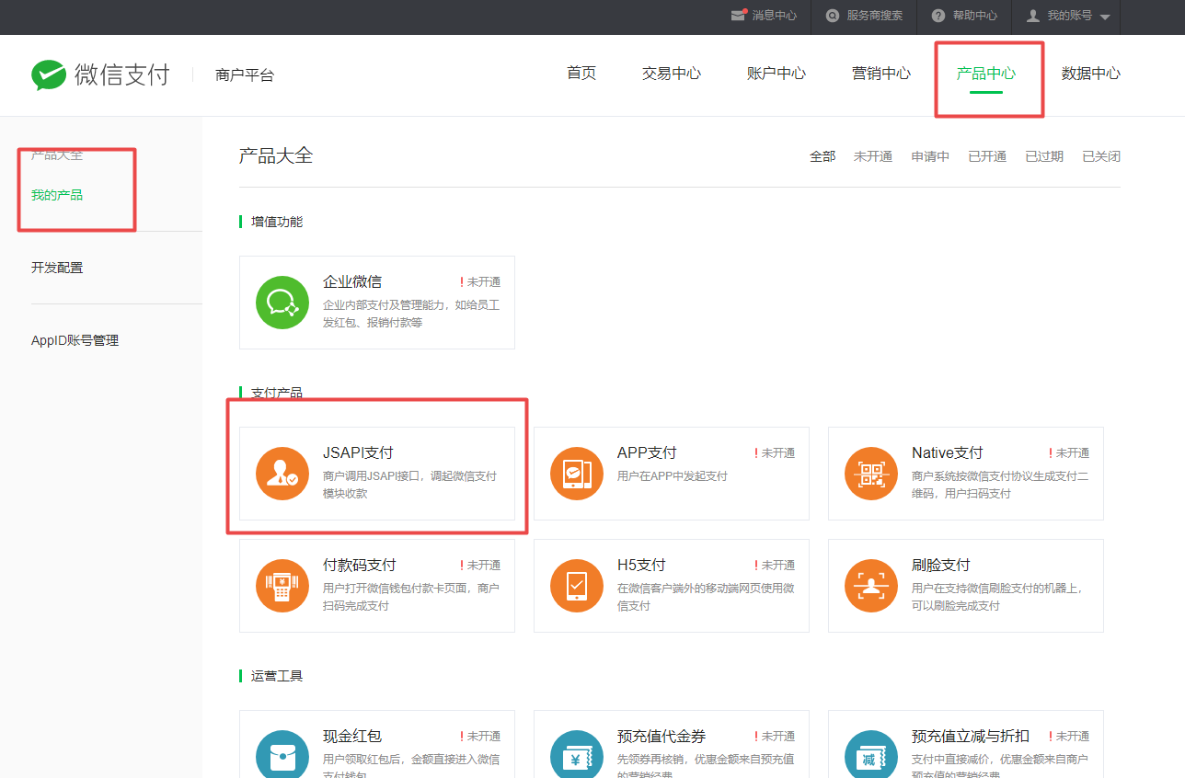Image resolution: width=1185 pixels, height=778 pixels.
Task: Click the Native支付 QR code icon
Action: pos(871,474)
